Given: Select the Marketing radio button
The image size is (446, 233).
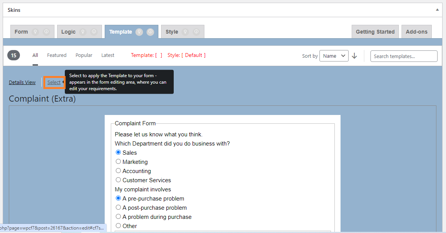Looking at the screenshot, I should (x=118, y=162).
